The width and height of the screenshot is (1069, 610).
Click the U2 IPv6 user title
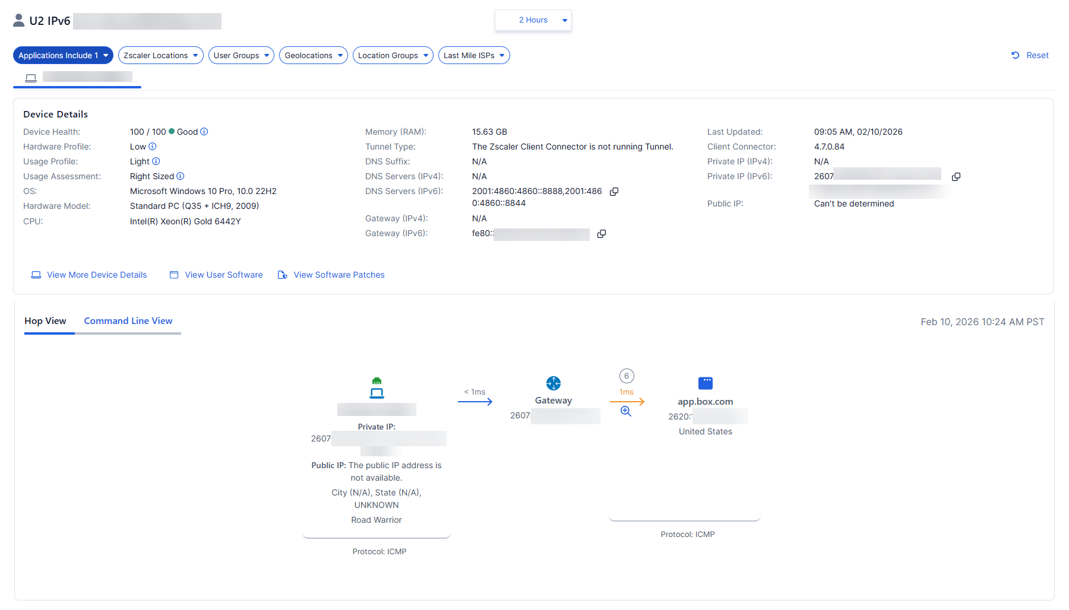point(50,21)
